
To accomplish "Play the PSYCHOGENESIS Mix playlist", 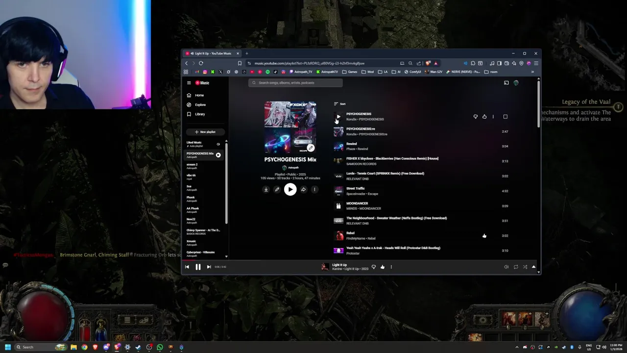I will (x=290, y=189).
